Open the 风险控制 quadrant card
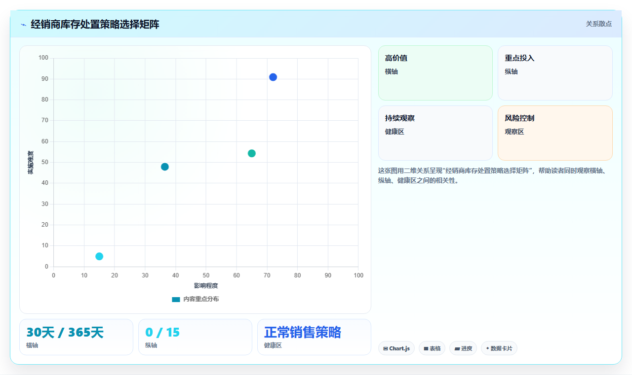 pyautogui.click(x=555, y=133)
